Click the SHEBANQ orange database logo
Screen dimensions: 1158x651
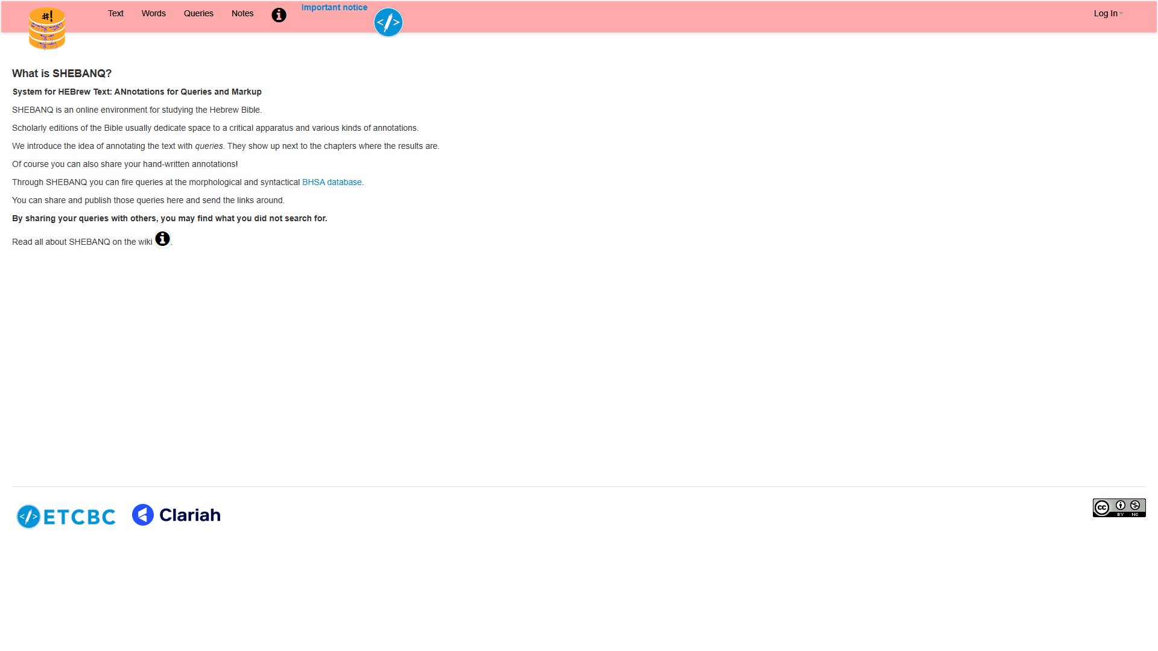(47, 28)
